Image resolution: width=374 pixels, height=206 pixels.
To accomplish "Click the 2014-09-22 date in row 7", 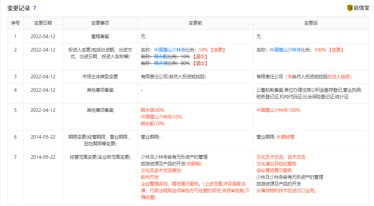I will tap(43, 157).
